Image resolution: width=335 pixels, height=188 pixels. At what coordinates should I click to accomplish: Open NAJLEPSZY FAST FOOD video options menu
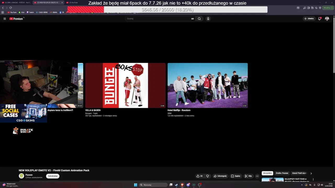(x=313, y=179)
